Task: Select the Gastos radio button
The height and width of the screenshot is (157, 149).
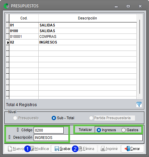Action: pos(123,130)
